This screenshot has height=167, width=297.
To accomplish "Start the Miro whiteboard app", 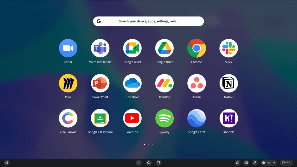I will pos(68,83).
